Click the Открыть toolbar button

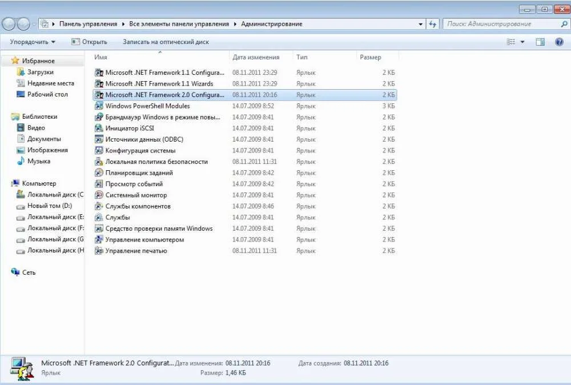tap(90, 42)
